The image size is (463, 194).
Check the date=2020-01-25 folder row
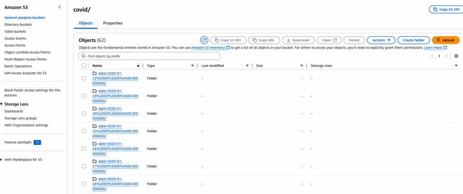tap(84, 131)
